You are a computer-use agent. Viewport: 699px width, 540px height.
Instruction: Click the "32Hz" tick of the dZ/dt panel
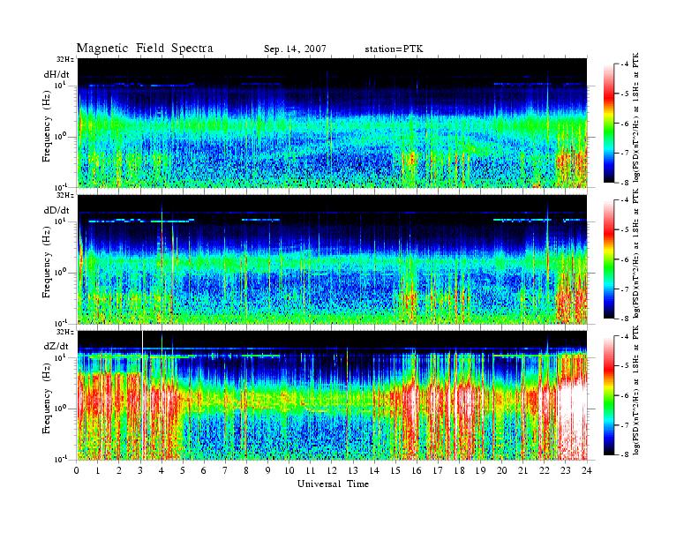click(x=64, y=332)
